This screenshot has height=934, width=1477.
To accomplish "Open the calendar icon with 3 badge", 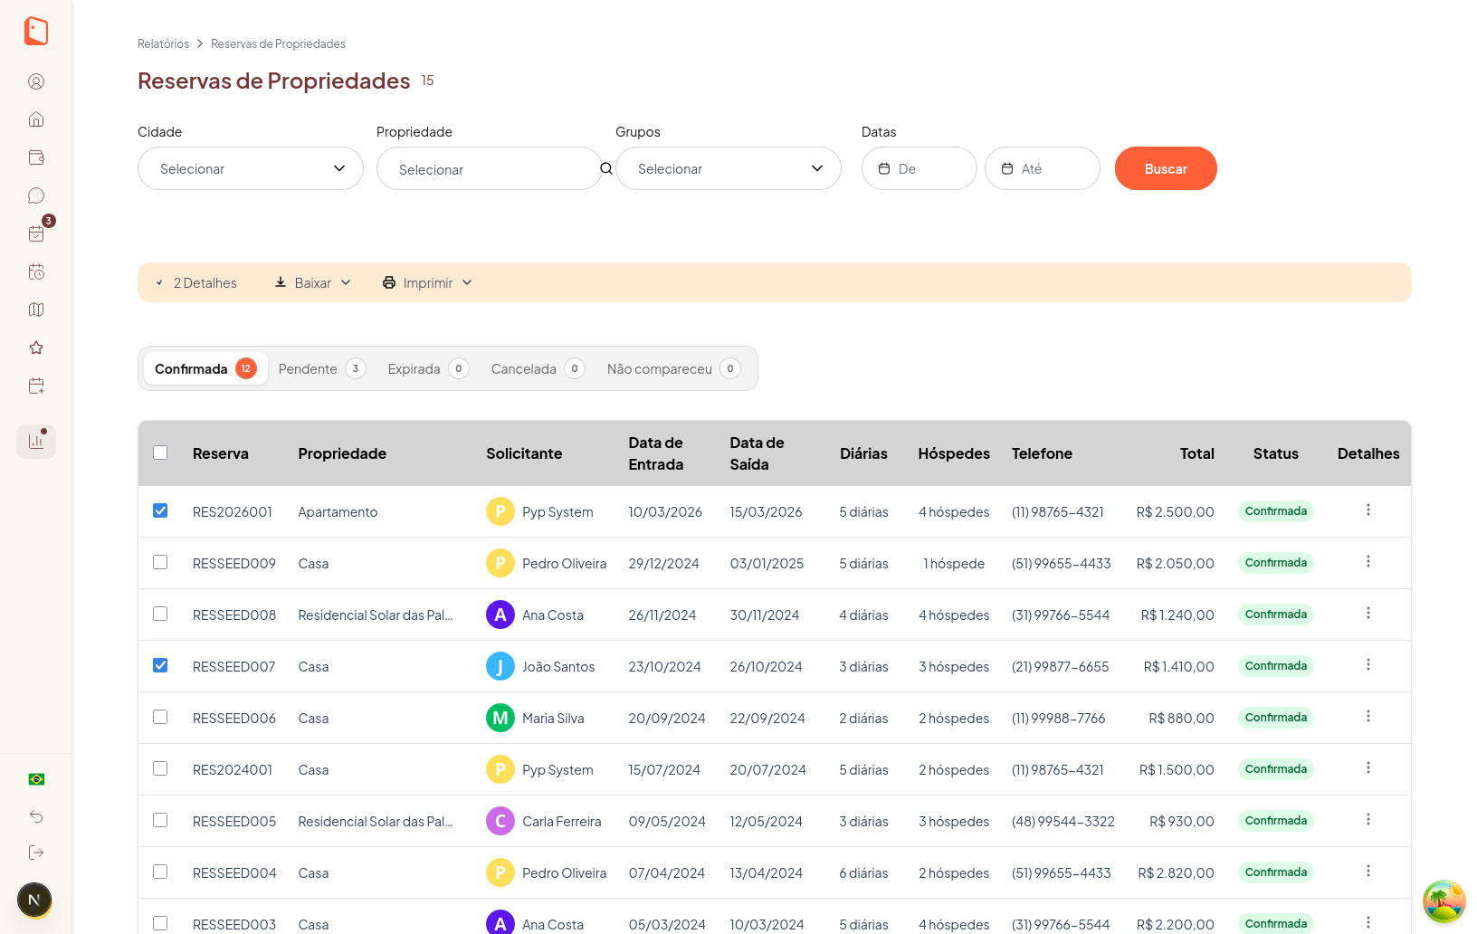I will tap(36, 233).
